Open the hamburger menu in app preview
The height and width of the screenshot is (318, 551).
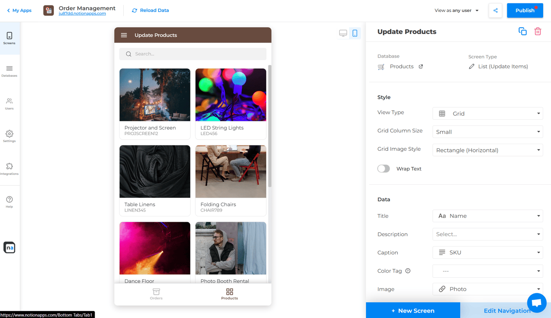click(x=124, y=35)
